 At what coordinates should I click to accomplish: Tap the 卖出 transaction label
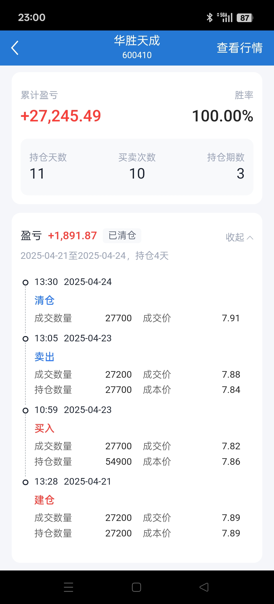point(44,357)
